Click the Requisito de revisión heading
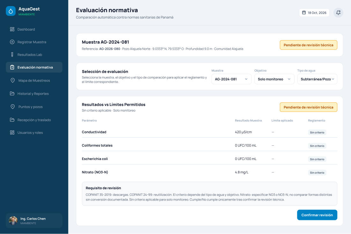This screenshot has width=351, height=234. tap(103, 188)
